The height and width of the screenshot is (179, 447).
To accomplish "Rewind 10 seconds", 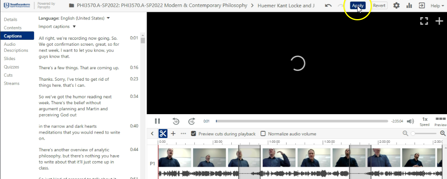I will point(176,121).
